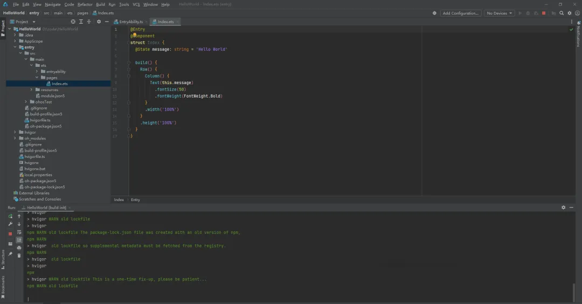Open the Refactor menu
The width and height of the screenshot is (582, 304).
[x=85, y=4]
